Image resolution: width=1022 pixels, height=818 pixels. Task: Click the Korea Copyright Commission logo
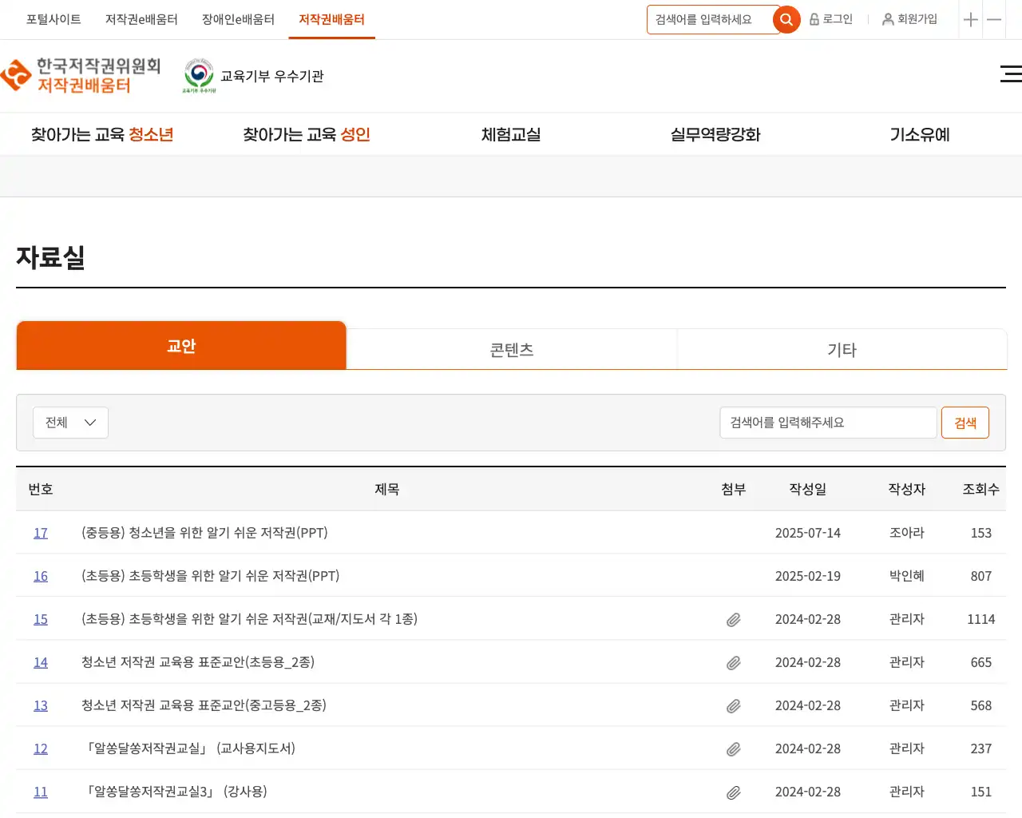click(x=81, y=76)
